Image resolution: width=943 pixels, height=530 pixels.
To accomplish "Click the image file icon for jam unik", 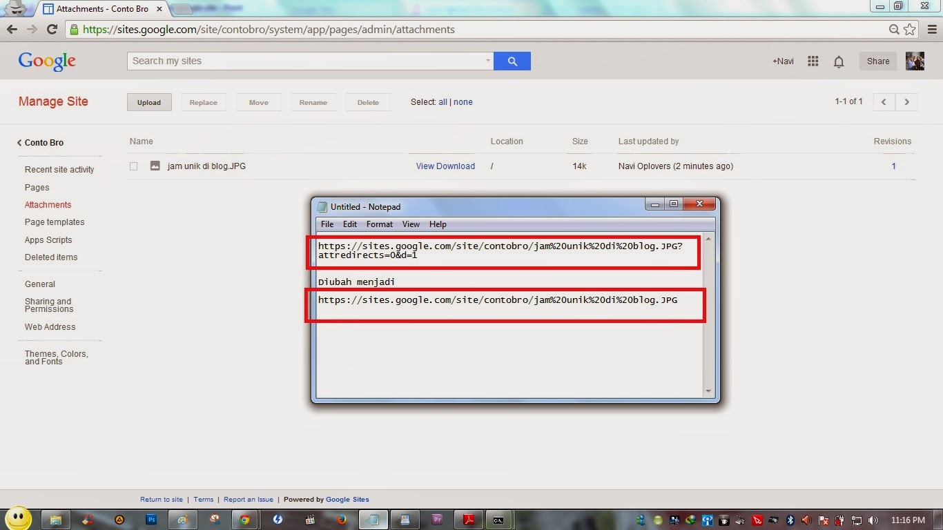I will coord(155,166).
